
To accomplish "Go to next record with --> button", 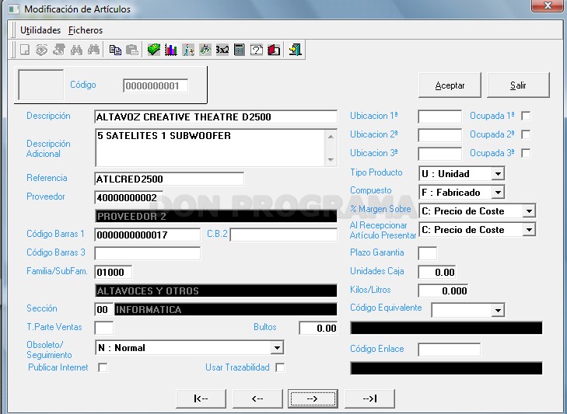I will 313,398.
